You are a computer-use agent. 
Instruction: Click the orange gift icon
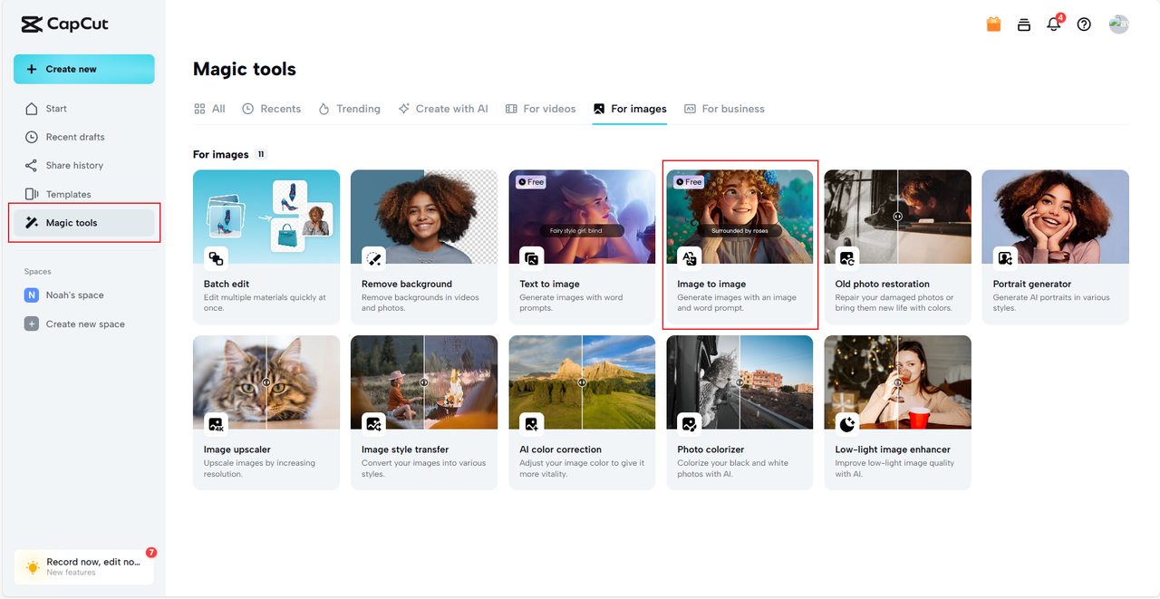tap(994, 24)
